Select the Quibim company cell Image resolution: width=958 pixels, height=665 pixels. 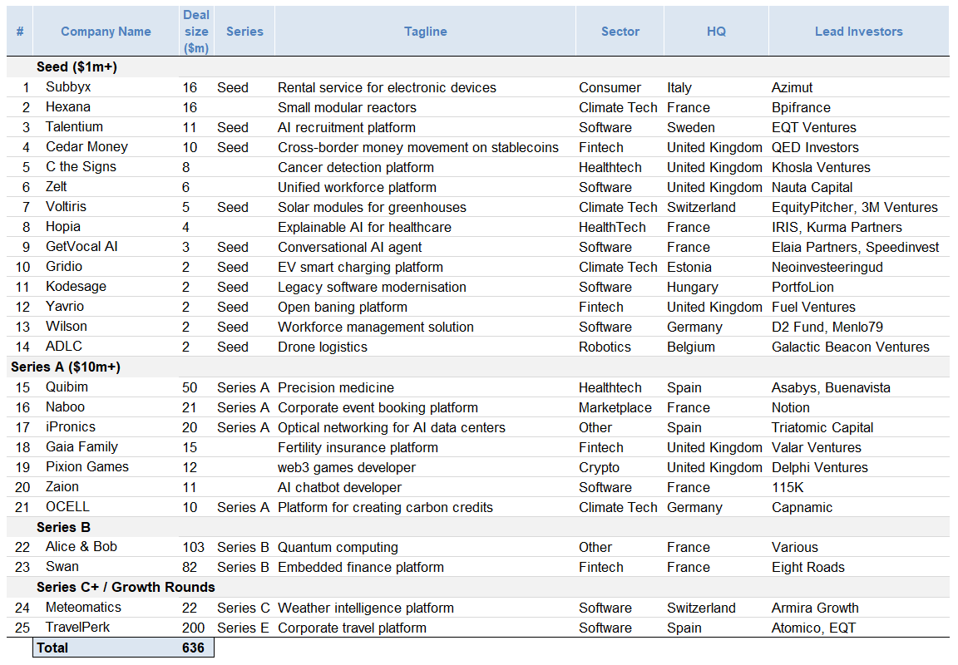67,387
